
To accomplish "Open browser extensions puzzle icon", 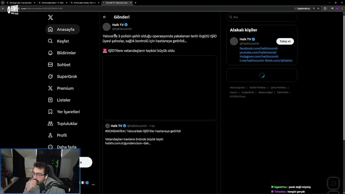I will click(325, 8).
